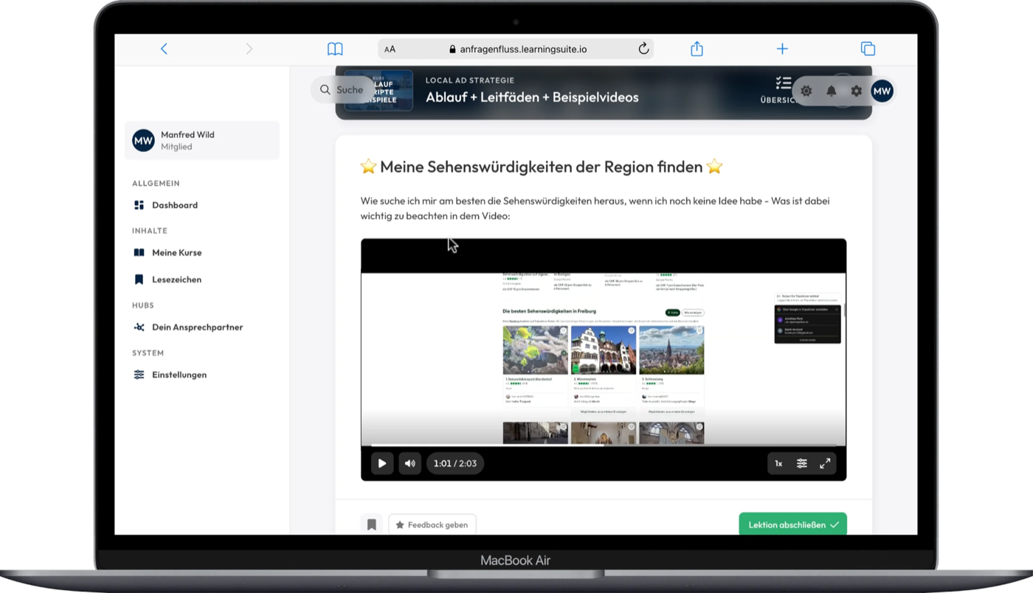Show all tabs overview icon
The width and height of the screenshot is (1033, 593).
868,49
